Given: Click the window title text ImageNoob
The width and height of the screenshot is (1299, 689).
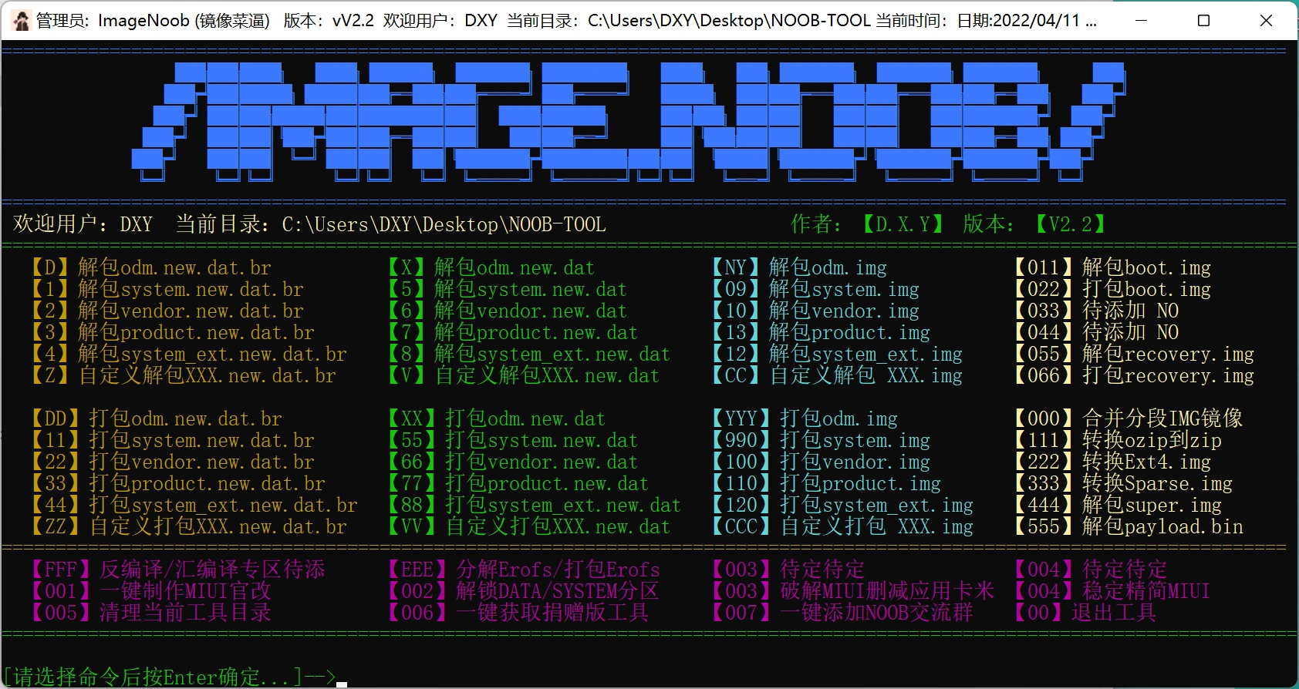Looking at the screenshot, I should (x=143, y=21).
